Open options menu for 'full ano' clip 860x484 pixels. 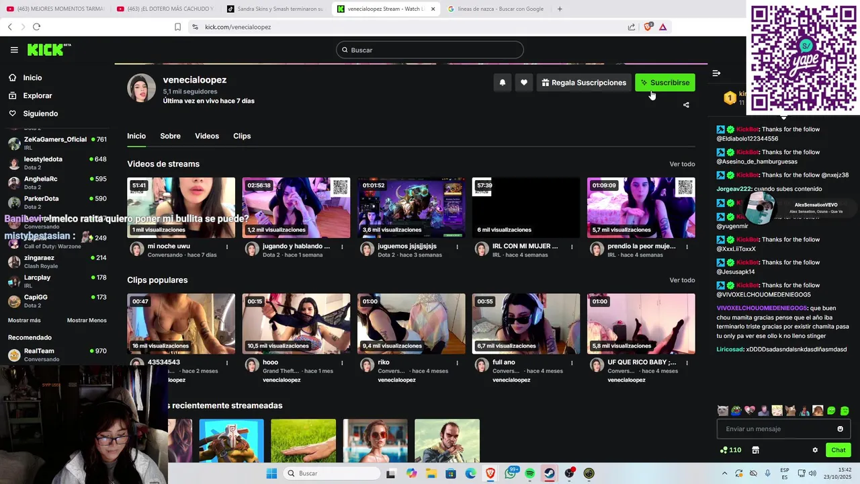(x=572, y=363)
